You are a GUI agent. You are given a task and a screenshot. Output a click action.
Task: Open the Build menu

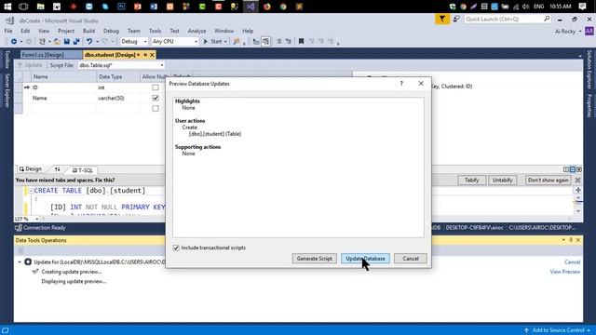pyautogui.click(x=89, y=31)
